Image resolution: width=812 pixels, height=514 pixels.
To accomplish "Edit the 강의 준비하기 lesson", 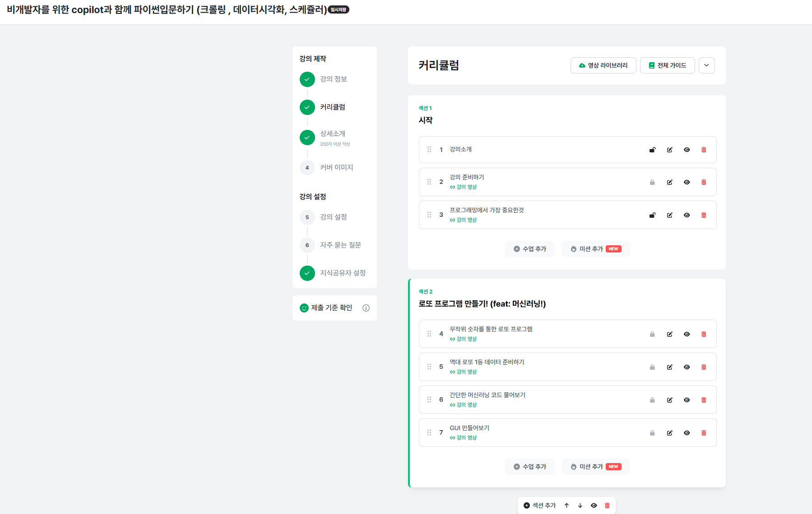I will 669,182.
